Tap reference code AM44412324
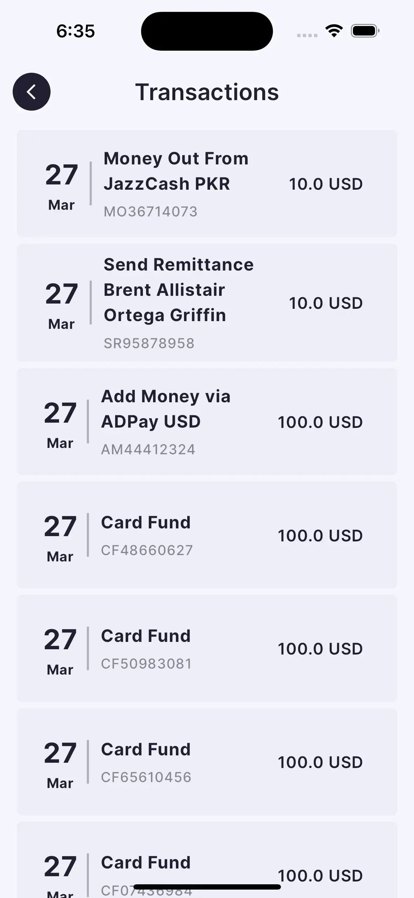The height and width of the screenshot is (898, 414). point(148,449)
